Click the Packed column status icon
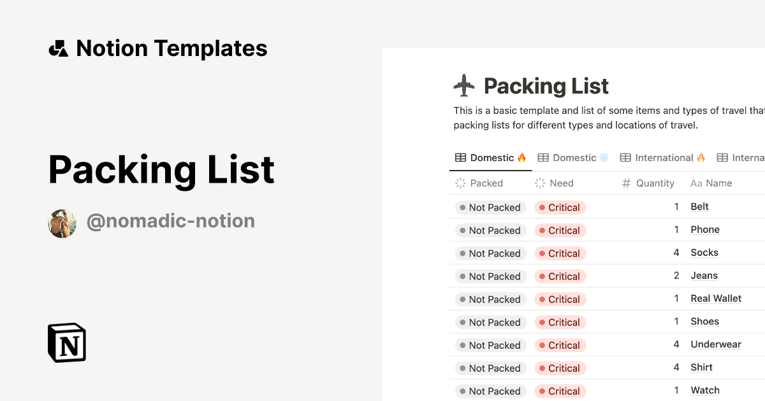 coord(460,183)
